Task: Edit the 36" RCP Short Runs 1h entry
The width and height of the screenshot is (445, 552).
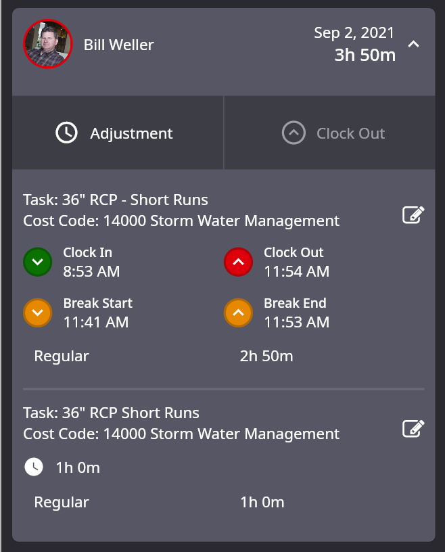Action: 413,428
